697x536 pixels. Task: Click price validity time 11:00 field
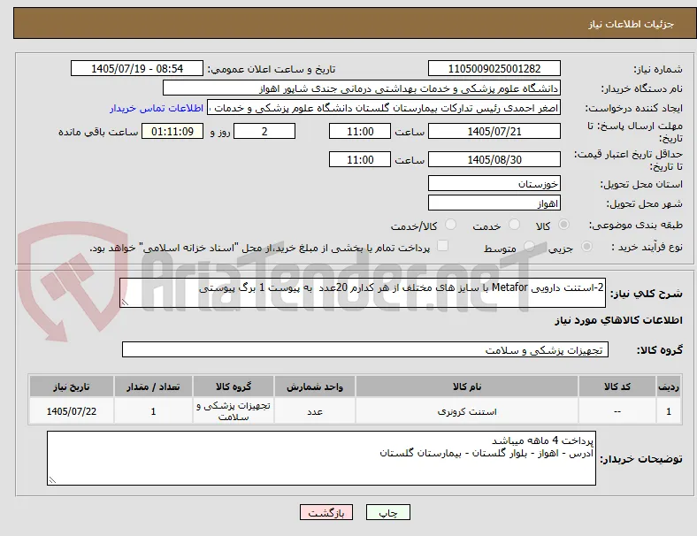coord(360,159)
